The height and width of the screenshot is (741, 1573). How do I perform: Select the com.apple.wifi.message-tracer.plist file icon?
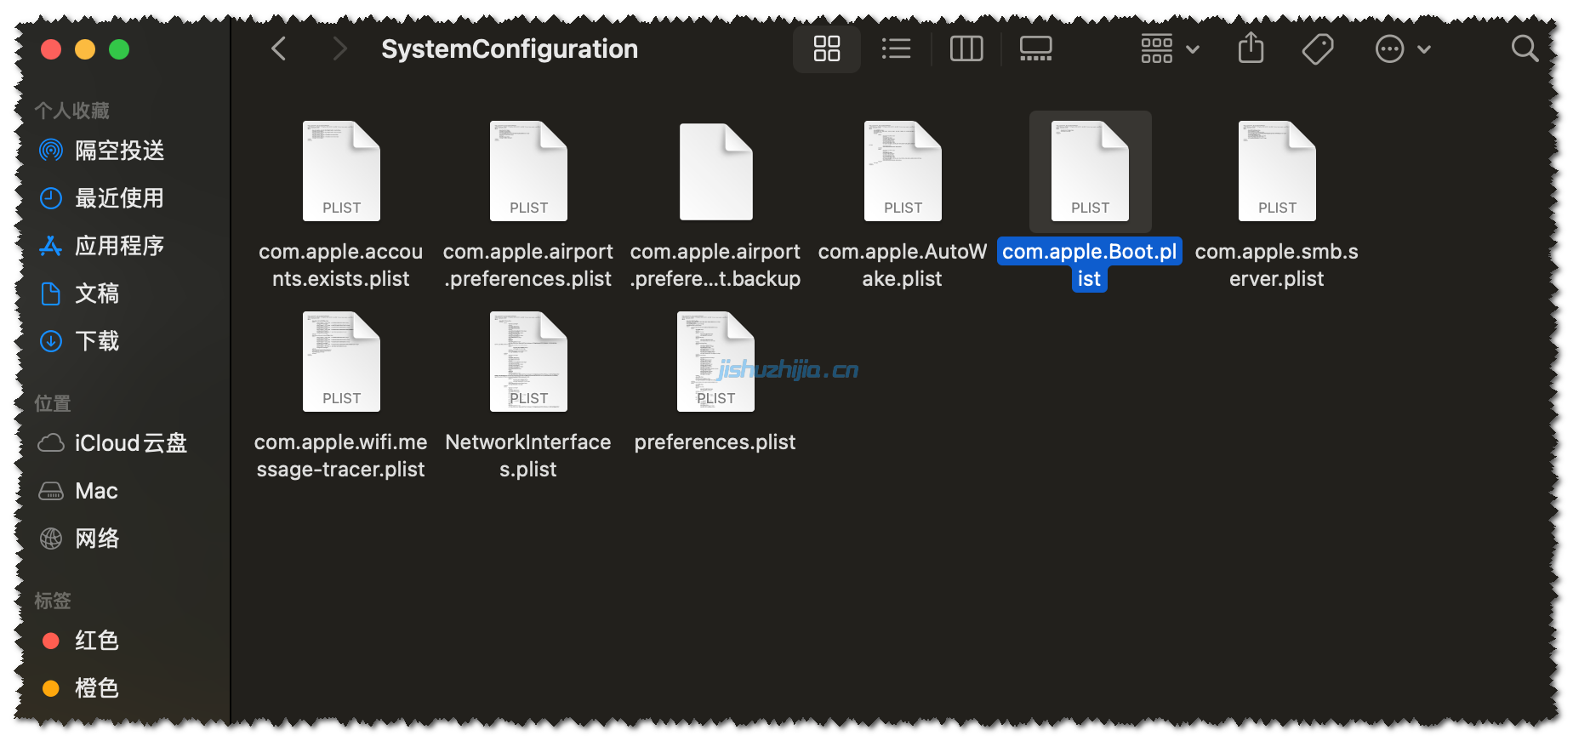(x=341, y=362)
